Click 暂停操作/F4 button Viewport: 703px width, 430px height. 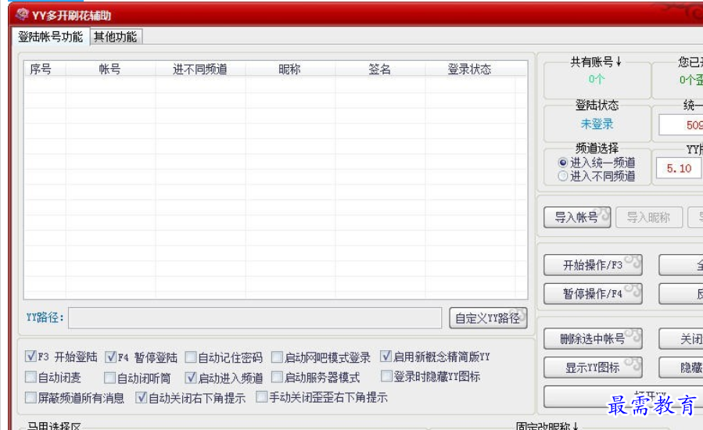593,294
